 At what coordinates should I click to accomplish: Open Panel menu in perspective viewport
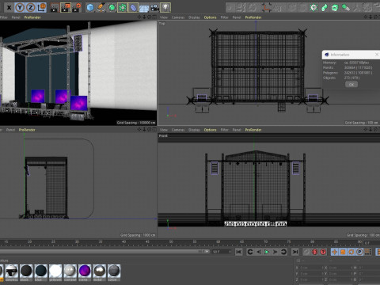(x=16, y=17)
